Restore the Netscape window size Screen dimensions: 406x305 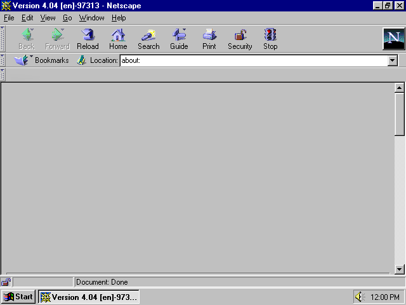[x=388, y=6]
